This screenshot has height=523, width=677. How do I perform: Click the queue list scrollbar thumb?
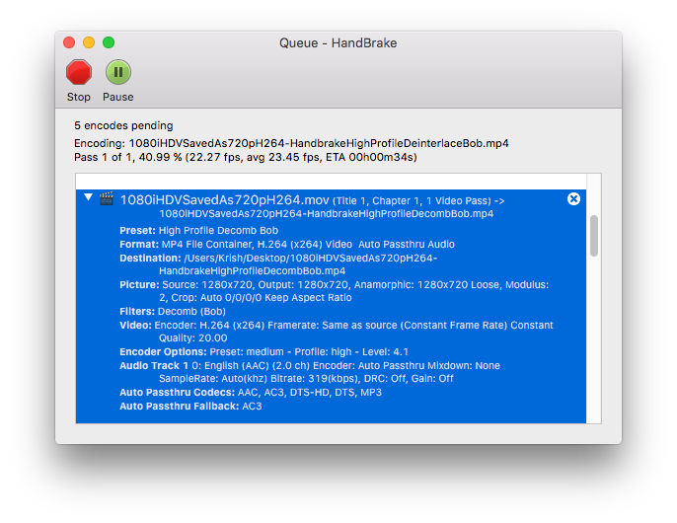[594, 236]
